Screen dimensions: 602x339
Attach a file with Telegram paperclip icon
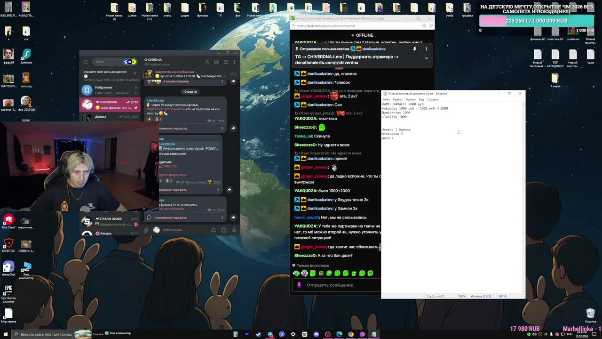pos(146,230)
